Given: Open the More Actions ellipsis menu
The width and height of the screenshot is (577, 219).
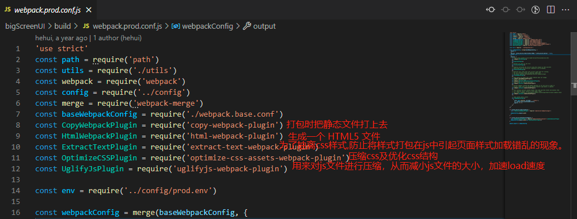Looking at the screenshot, I should [x=565, y=10].
